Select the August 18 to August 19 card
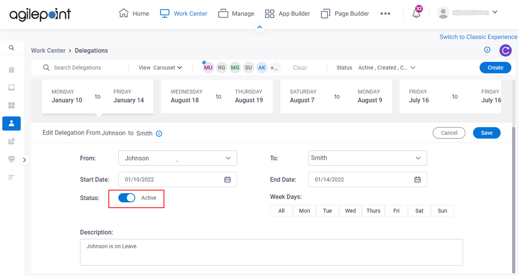 (217, 96)
